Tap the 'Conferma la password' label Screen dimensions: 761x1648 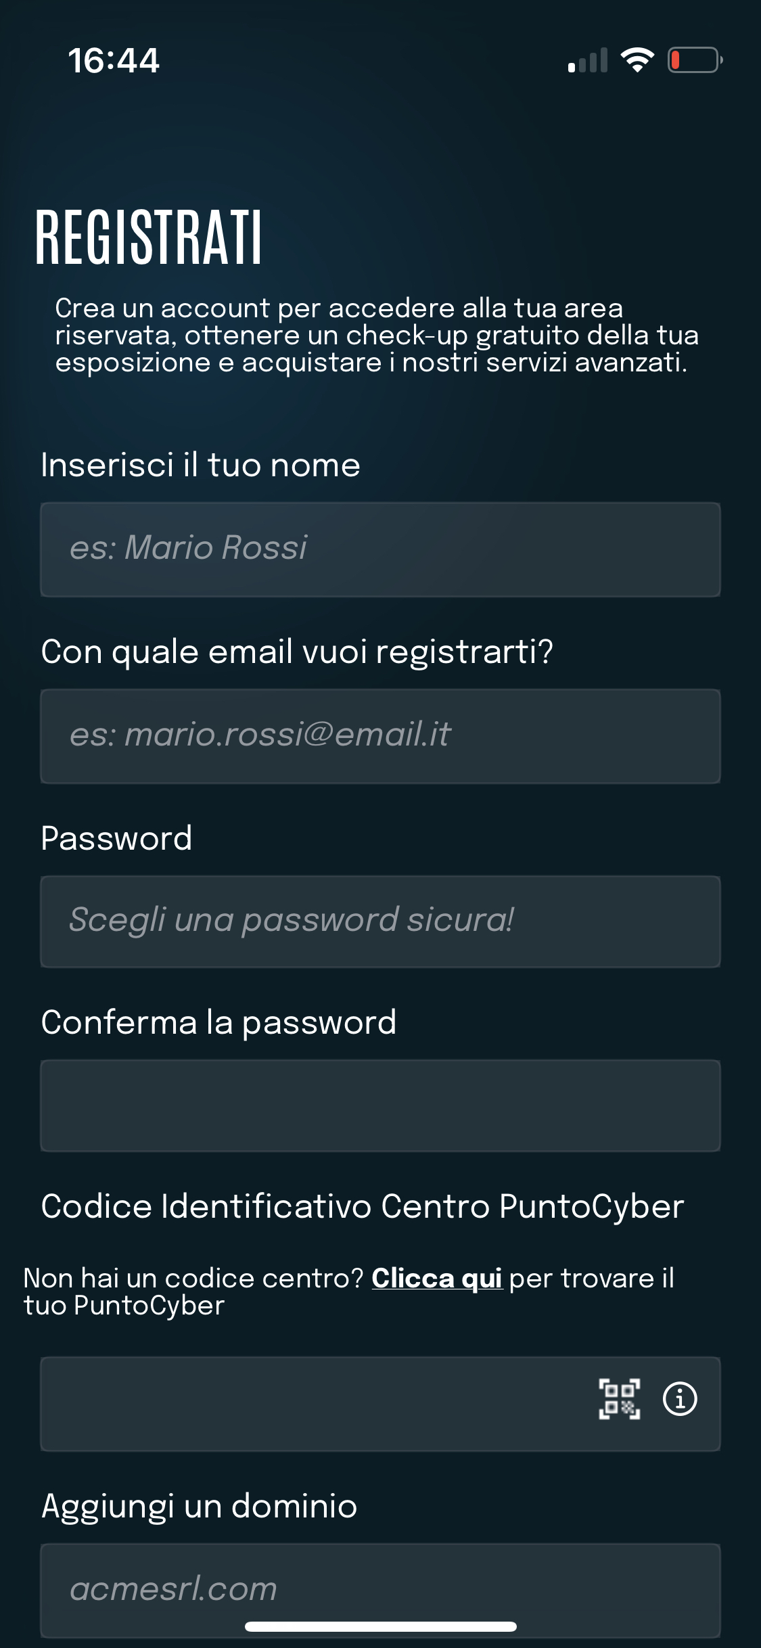pos(218,1022)
